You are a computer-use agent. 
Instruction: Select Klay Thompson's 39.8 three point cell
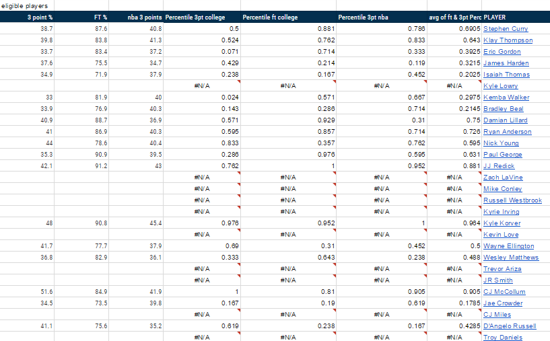pyautogui.click(x=27, y=40)
